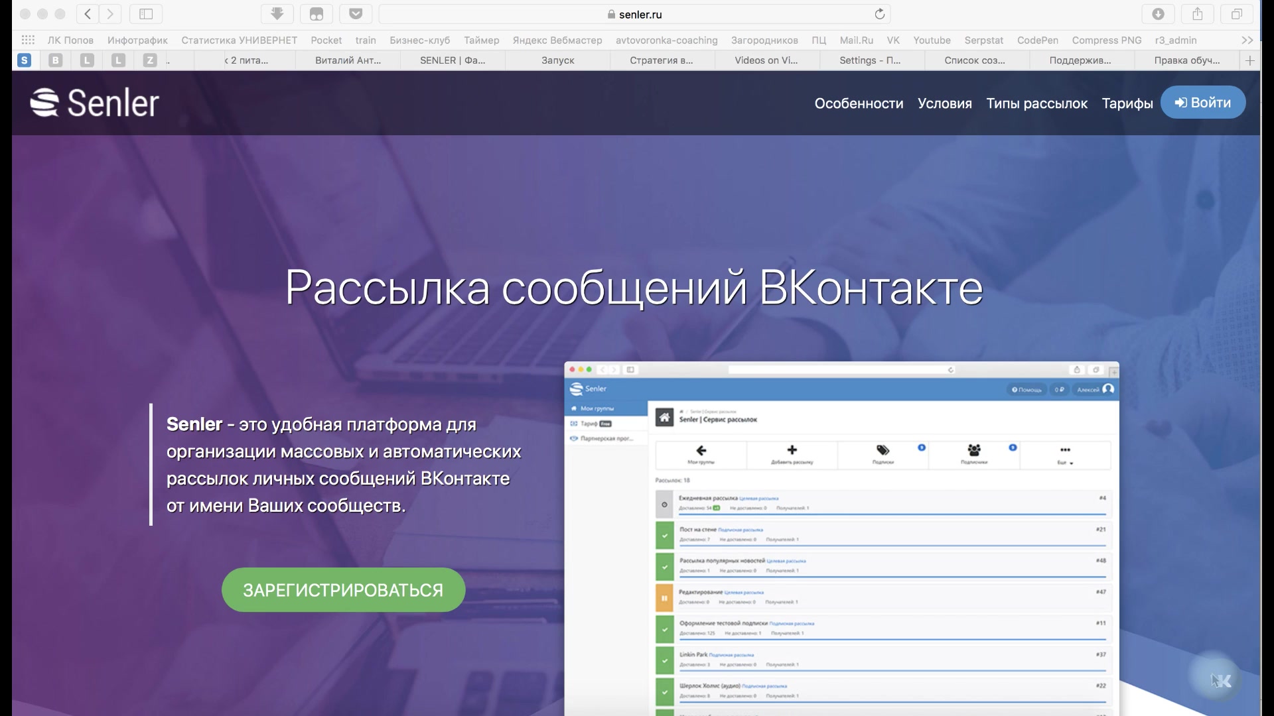Click Войти login button
This screenshot has height=716, width=1274.
[1202, 102]
